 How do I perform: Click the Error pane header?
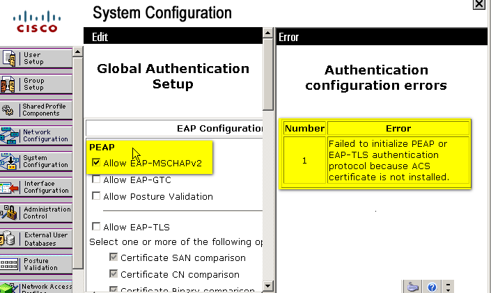pyautogui.click(x=382, y=37)
